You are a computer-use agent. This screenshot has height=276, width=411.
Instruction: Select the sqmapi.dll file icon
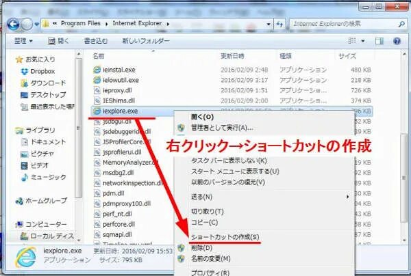[x=97, y=234]
